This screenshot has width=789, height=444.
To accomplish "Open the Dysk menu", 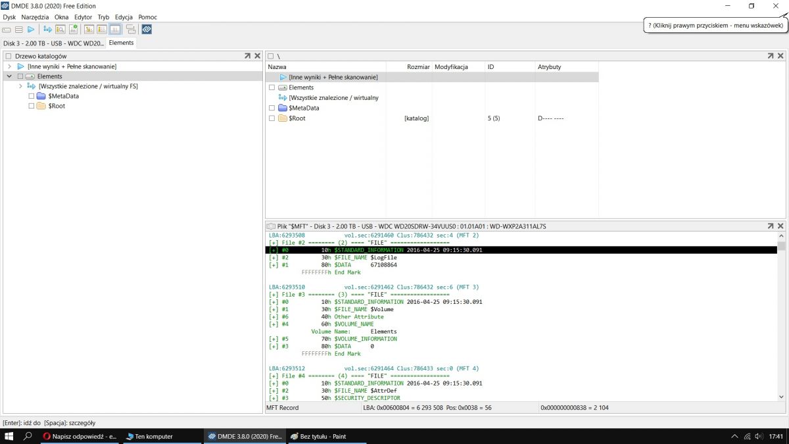I will [x=9, y=17].
